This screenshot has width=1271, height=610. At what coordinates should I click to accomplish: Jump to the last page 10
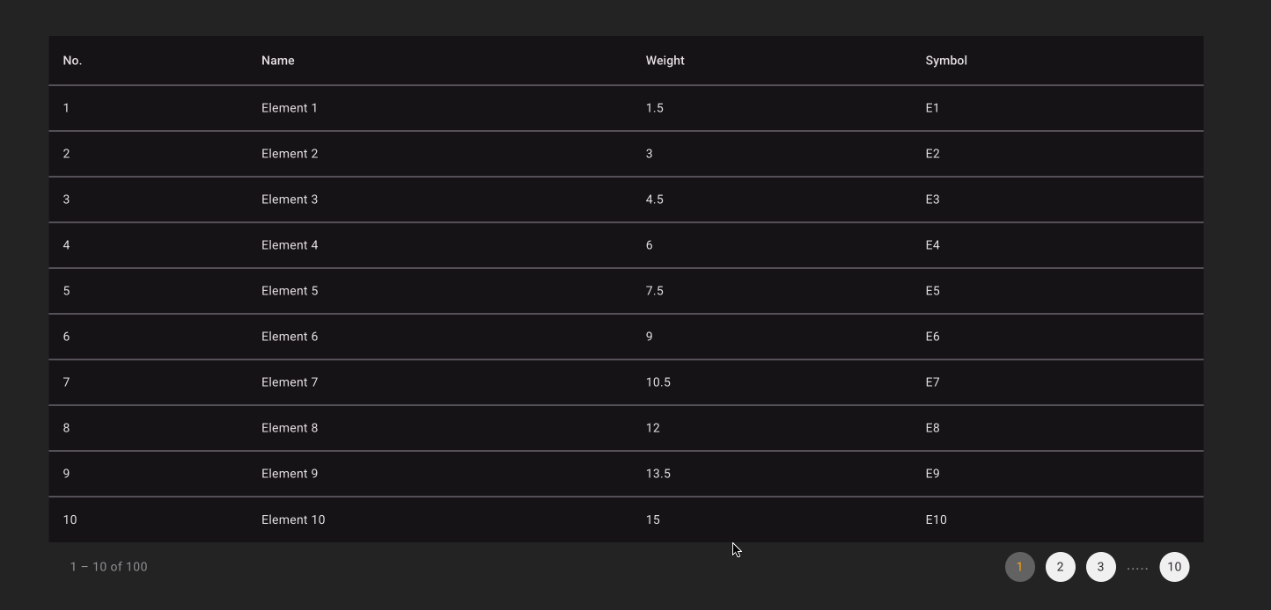coord(1174,567)
